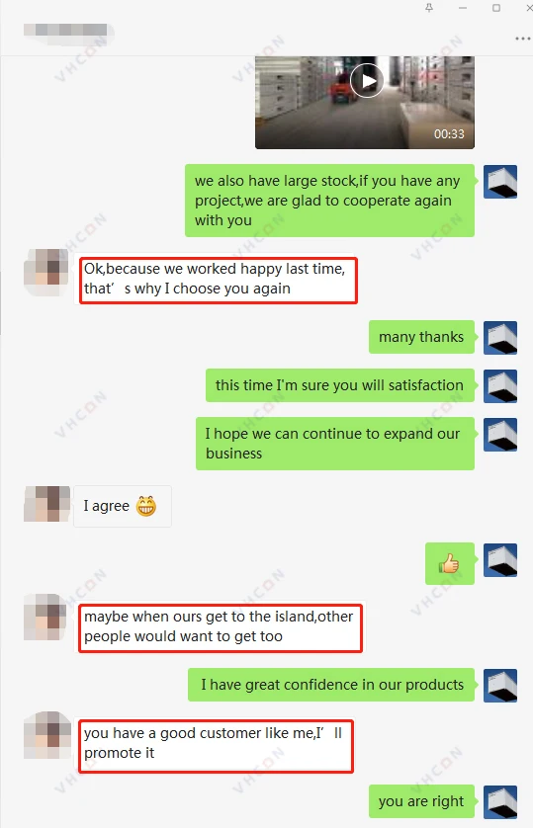
Task: Pin the chat window on top
Action: (x=429, y=8)
